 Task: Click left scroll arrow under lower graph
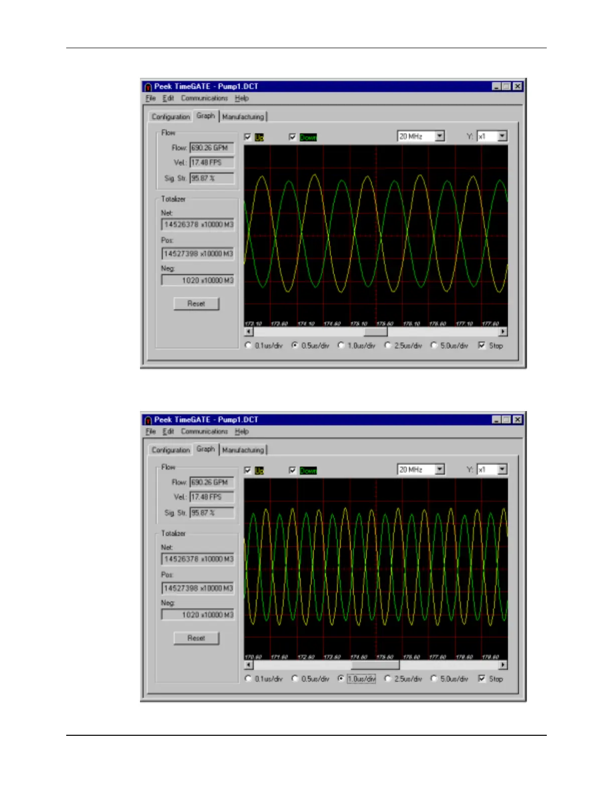tap(249, 665)
